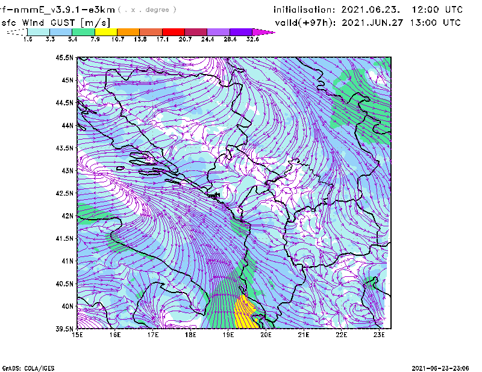482x372 pixels.
Task: Click the 43N latitude label
Action: 67,170
